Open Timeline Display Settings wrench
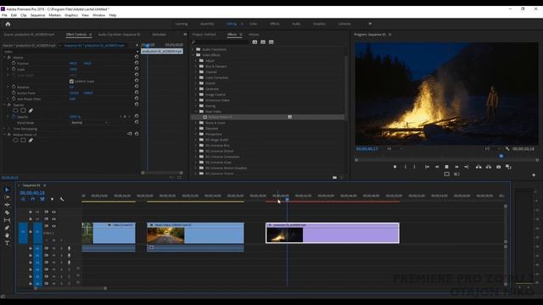Screen dimensions: 543x305 coord(62,199)
